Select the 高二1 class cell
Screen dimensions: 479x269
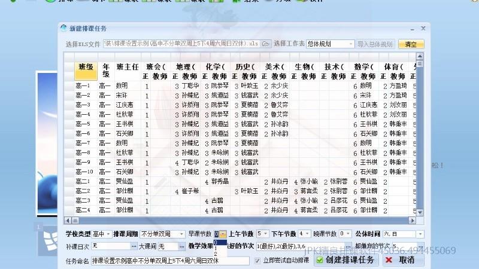(x=86, y=182)
